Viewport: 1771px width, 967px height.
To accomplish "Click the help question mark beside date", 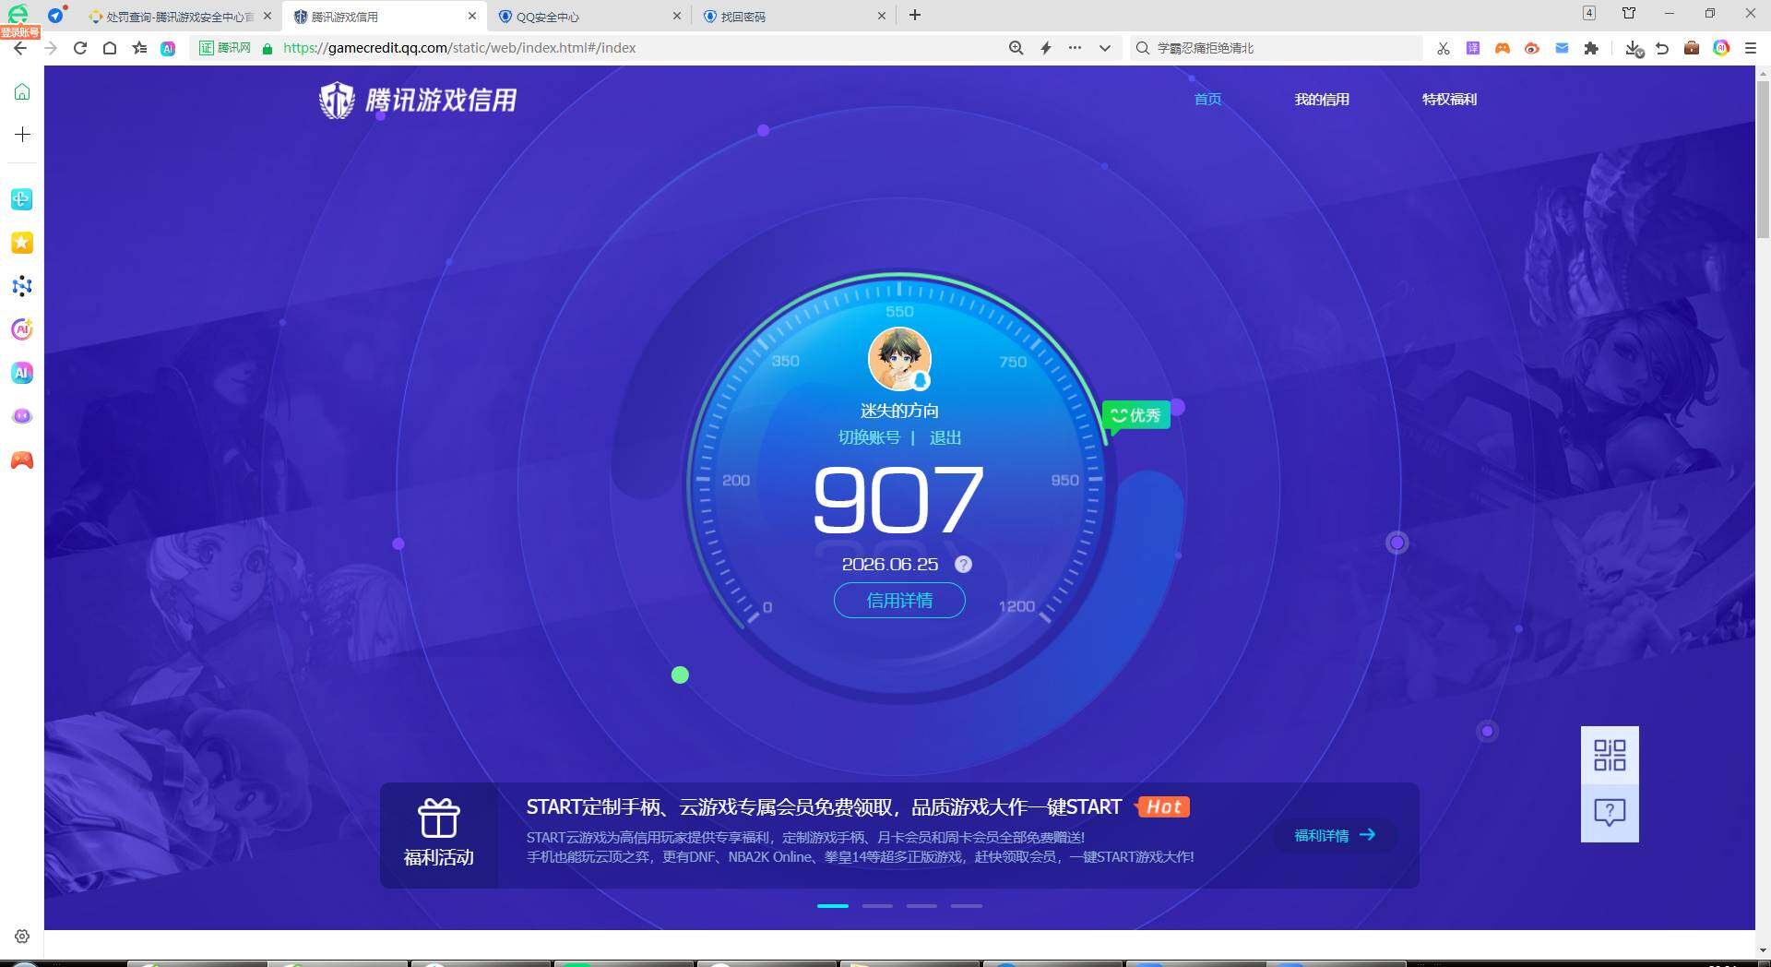I will click(x=963, y=564).
